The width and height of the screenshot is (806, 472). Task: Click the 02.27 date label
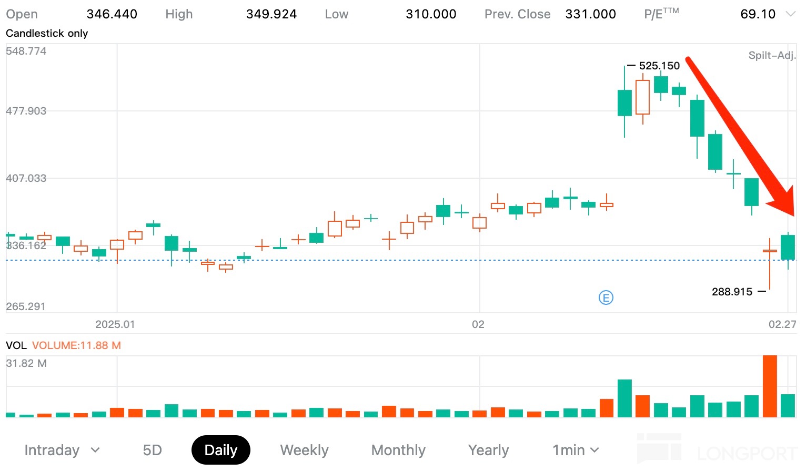tap(782, 324)
